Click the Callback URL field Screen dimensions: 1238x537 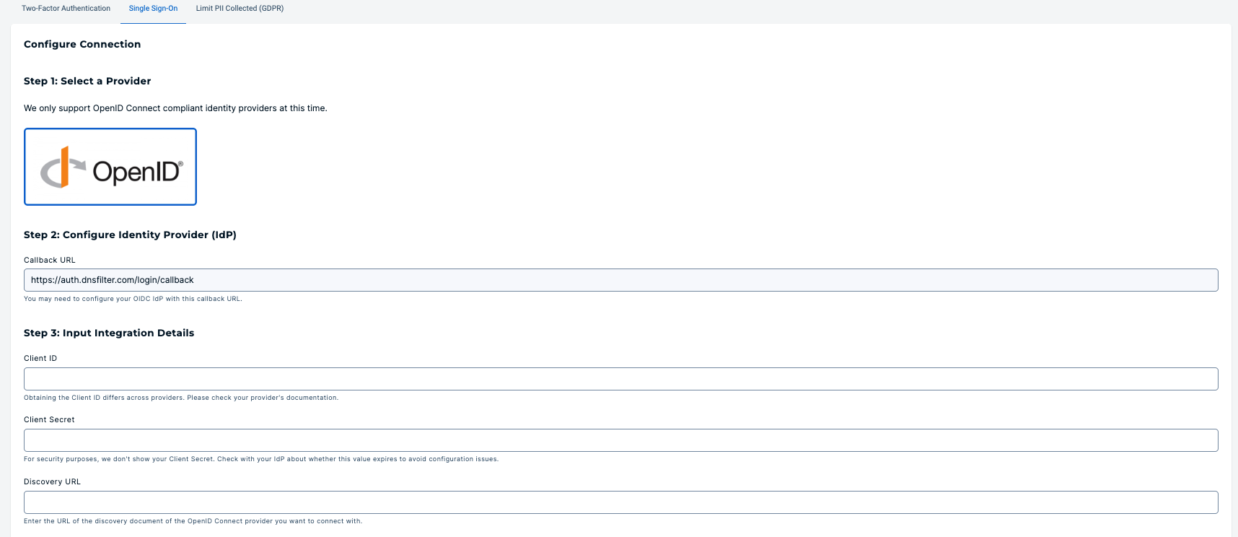620,280
